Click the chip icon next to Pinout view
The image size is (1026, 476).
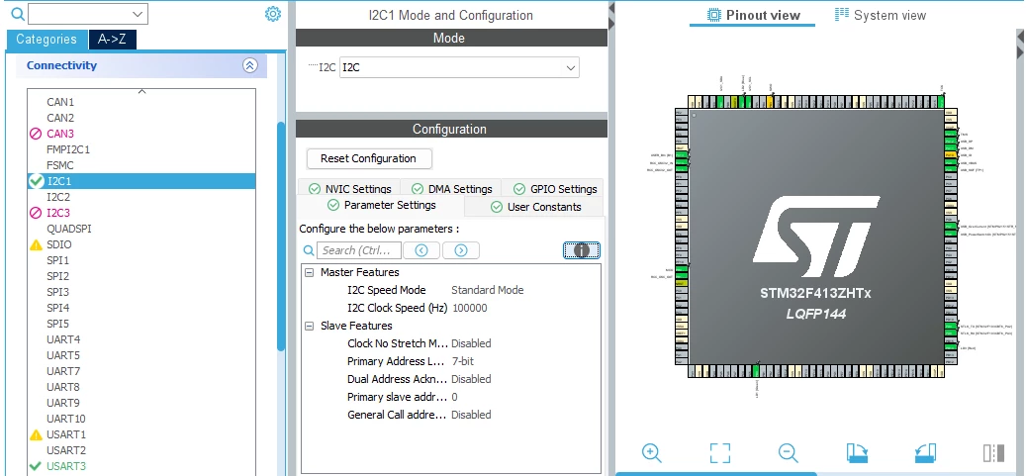point(714,15)
